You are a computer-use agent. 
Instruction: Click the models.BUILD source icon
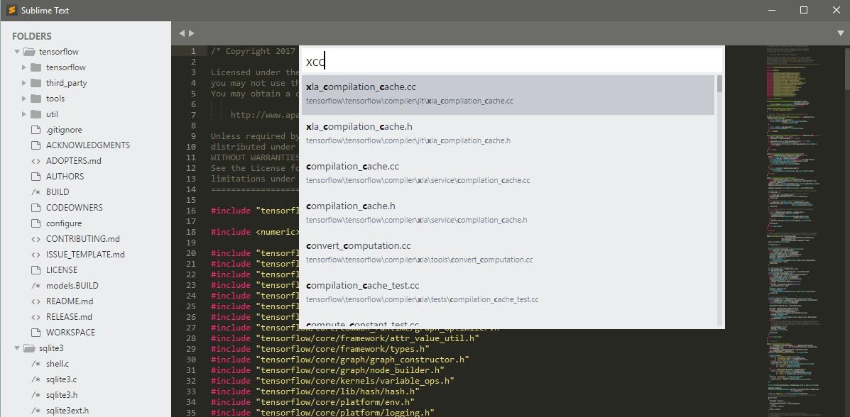click(36, 286)
